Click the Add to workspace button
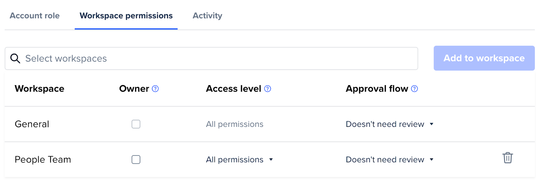Viewport: 542px width, 181px height. click(x=484, y=58)
